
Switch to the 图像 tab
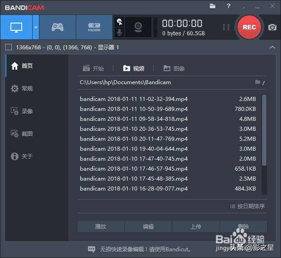(174, 68)
